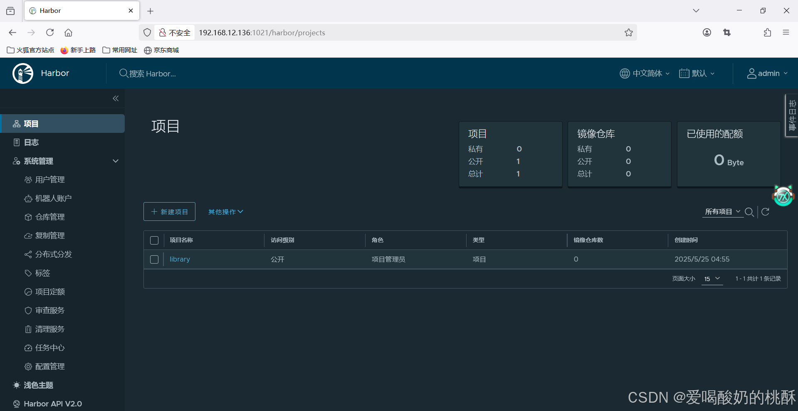Open recent browsing tab overview icon
798x411 pixels.
pyautogui.click(x=10, y=11)
